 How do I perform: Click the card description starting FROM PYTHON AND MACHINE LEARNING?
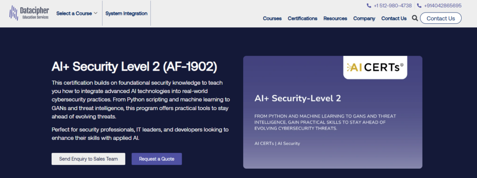pyautogui.click(x=325, y=122)
